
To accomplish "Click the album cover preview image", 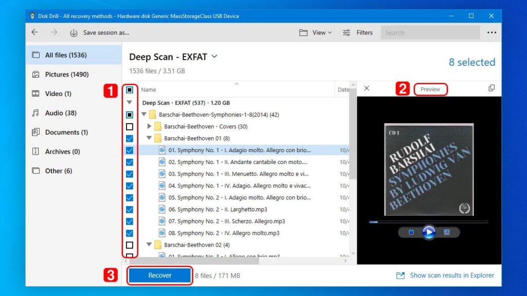I will 429,170.
